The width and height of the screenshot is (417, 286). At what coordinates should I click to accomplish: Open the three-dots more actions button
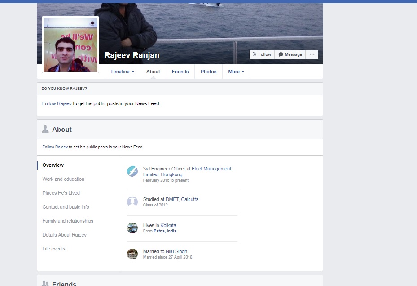tap(312, 54)
